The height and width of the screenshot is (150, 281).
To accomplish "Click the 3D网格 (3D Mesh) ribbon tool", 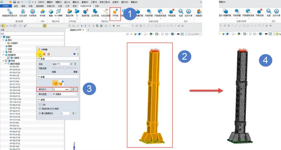I will click(115, 12).
